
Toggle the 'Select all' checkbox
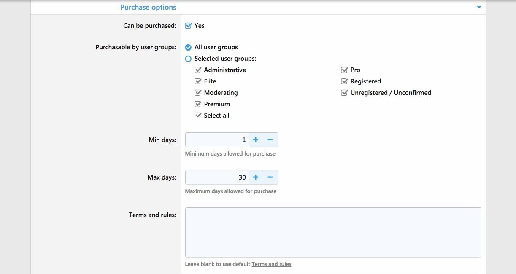[198, 116]
